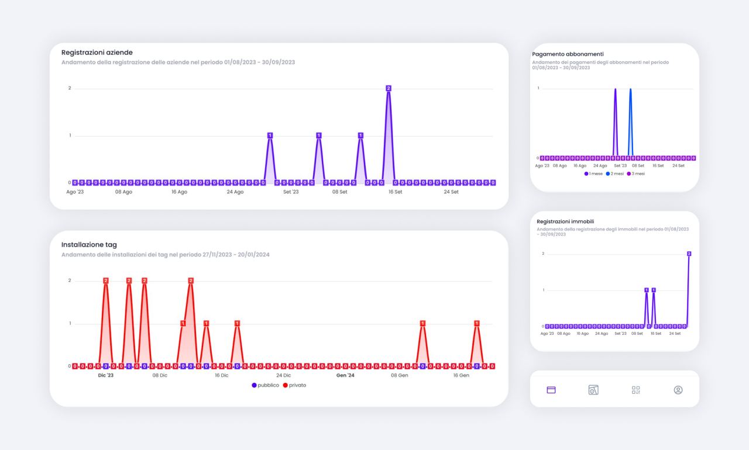Click the blue peak line in Pagamento abbonamenti
Image resolution: width=749 pixels, height=450 pixels.
(x=630, y=123)
